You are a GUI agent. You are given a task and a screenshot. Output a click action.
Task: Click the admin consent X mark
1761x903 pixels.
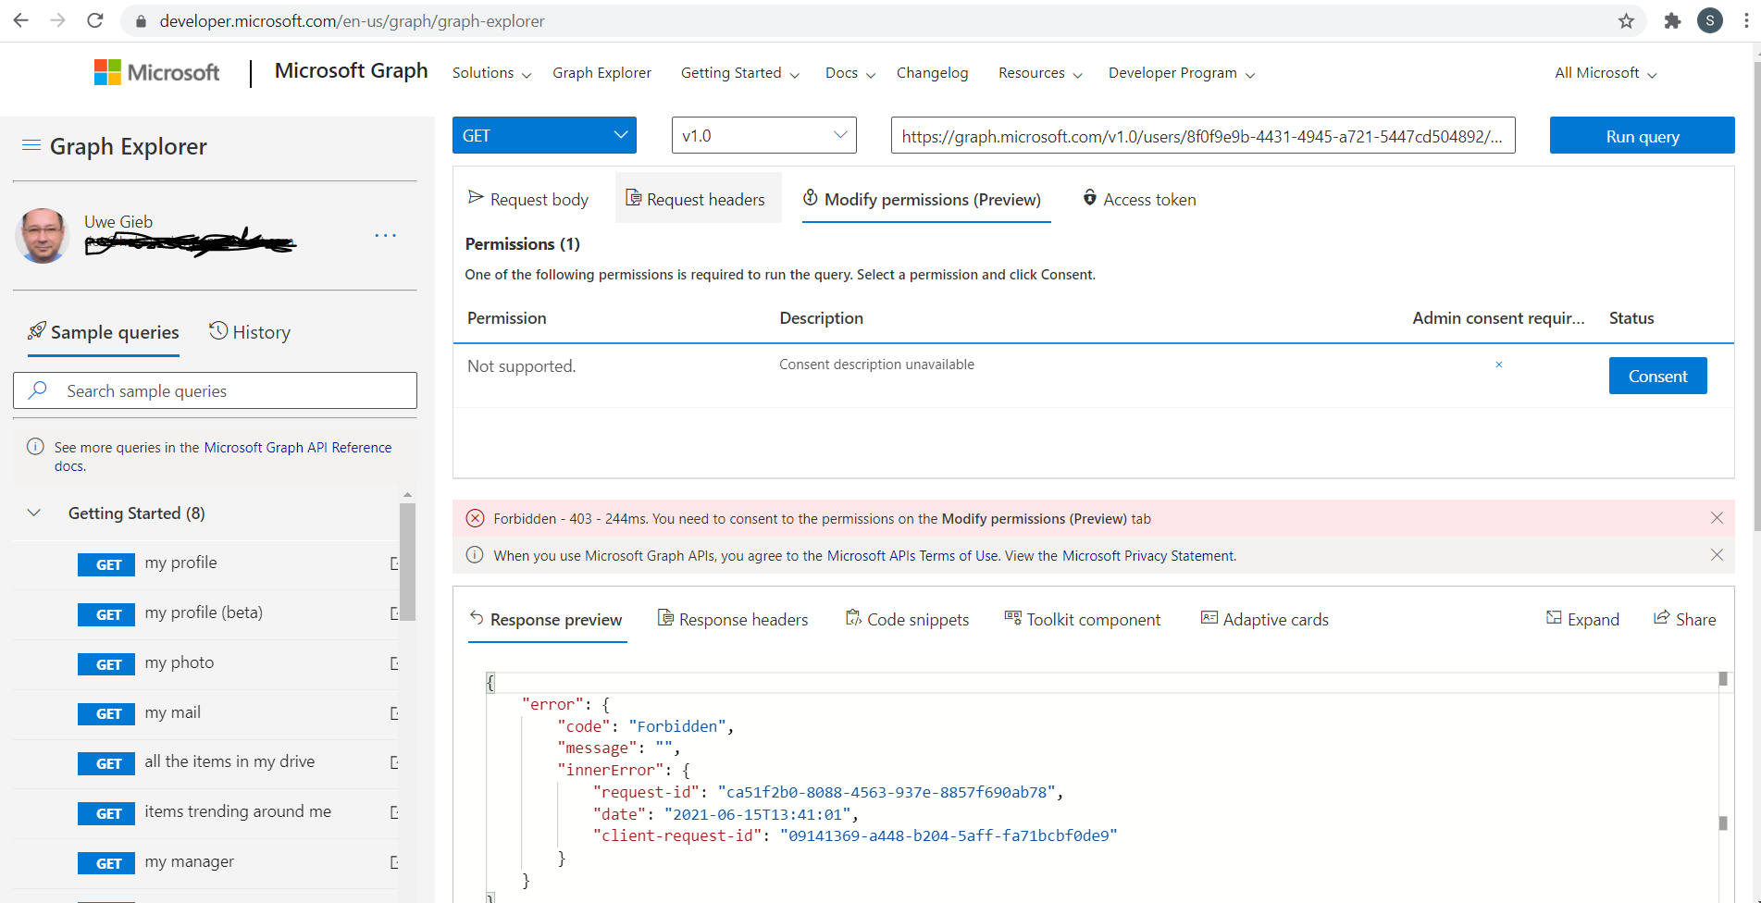[1499, 365]
